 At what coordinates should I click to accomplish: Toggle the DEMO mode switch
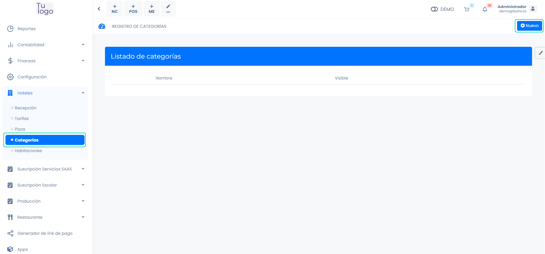click(x=434, y=9)
